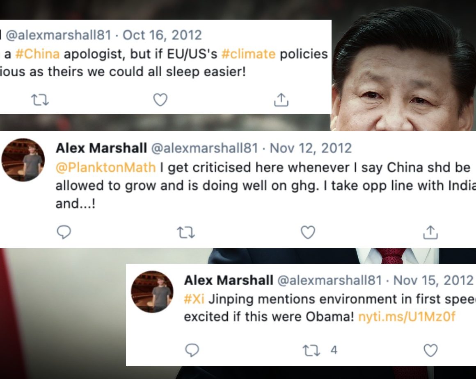476x379 pixels.
Task: Open the #climate hashtag
Action: (248, 54)
